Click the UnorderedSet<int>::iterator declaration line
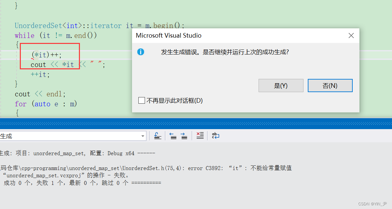 click(x=99, y=26)
